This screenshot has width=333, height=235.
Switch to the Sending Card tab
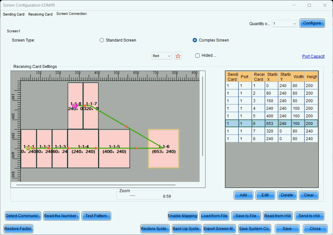[14, 14]
